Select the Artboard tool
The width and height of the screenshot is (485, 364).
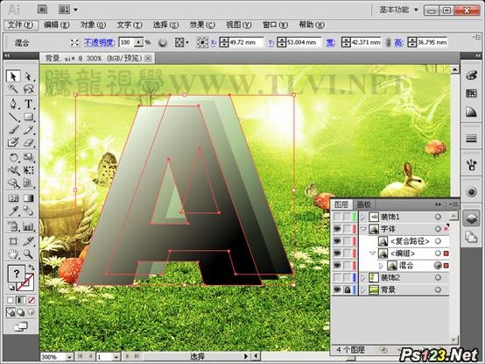pyautogui.click(x=13, y=241)
